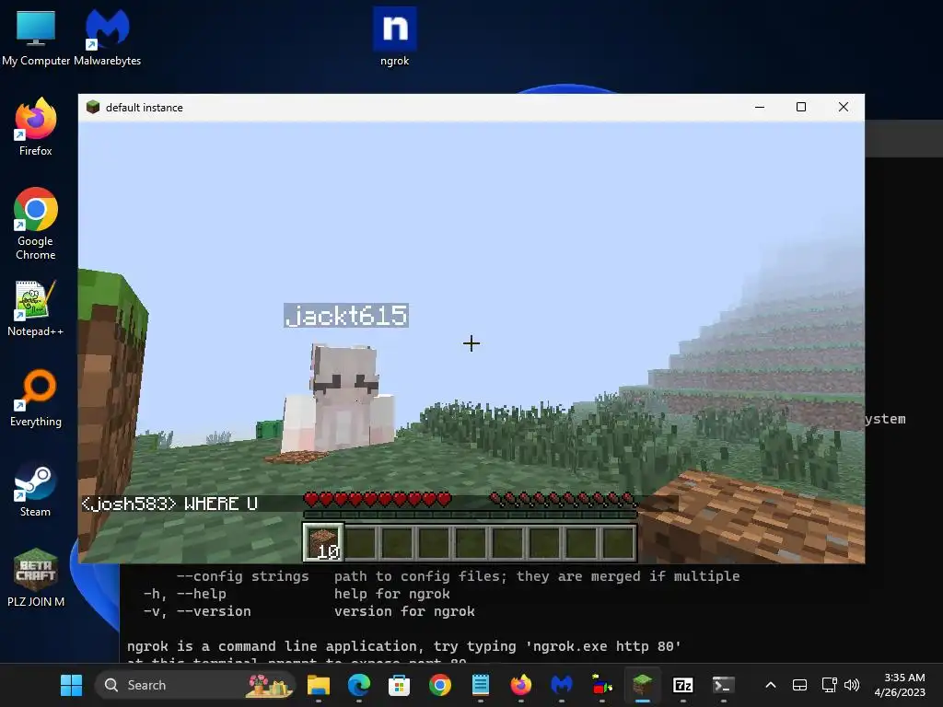Click the josh583 WHERE U chat message
This screenshot has height=707, width=943.
(x=169, y=504)
